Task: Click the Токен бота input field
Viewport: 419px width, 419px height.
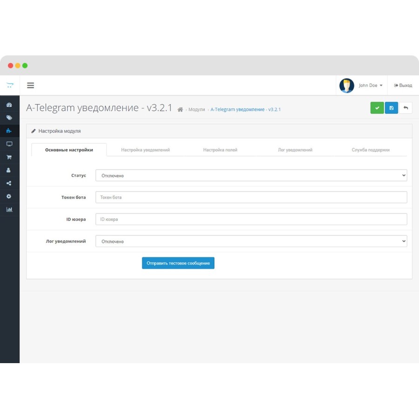Action: pos(251,197)
